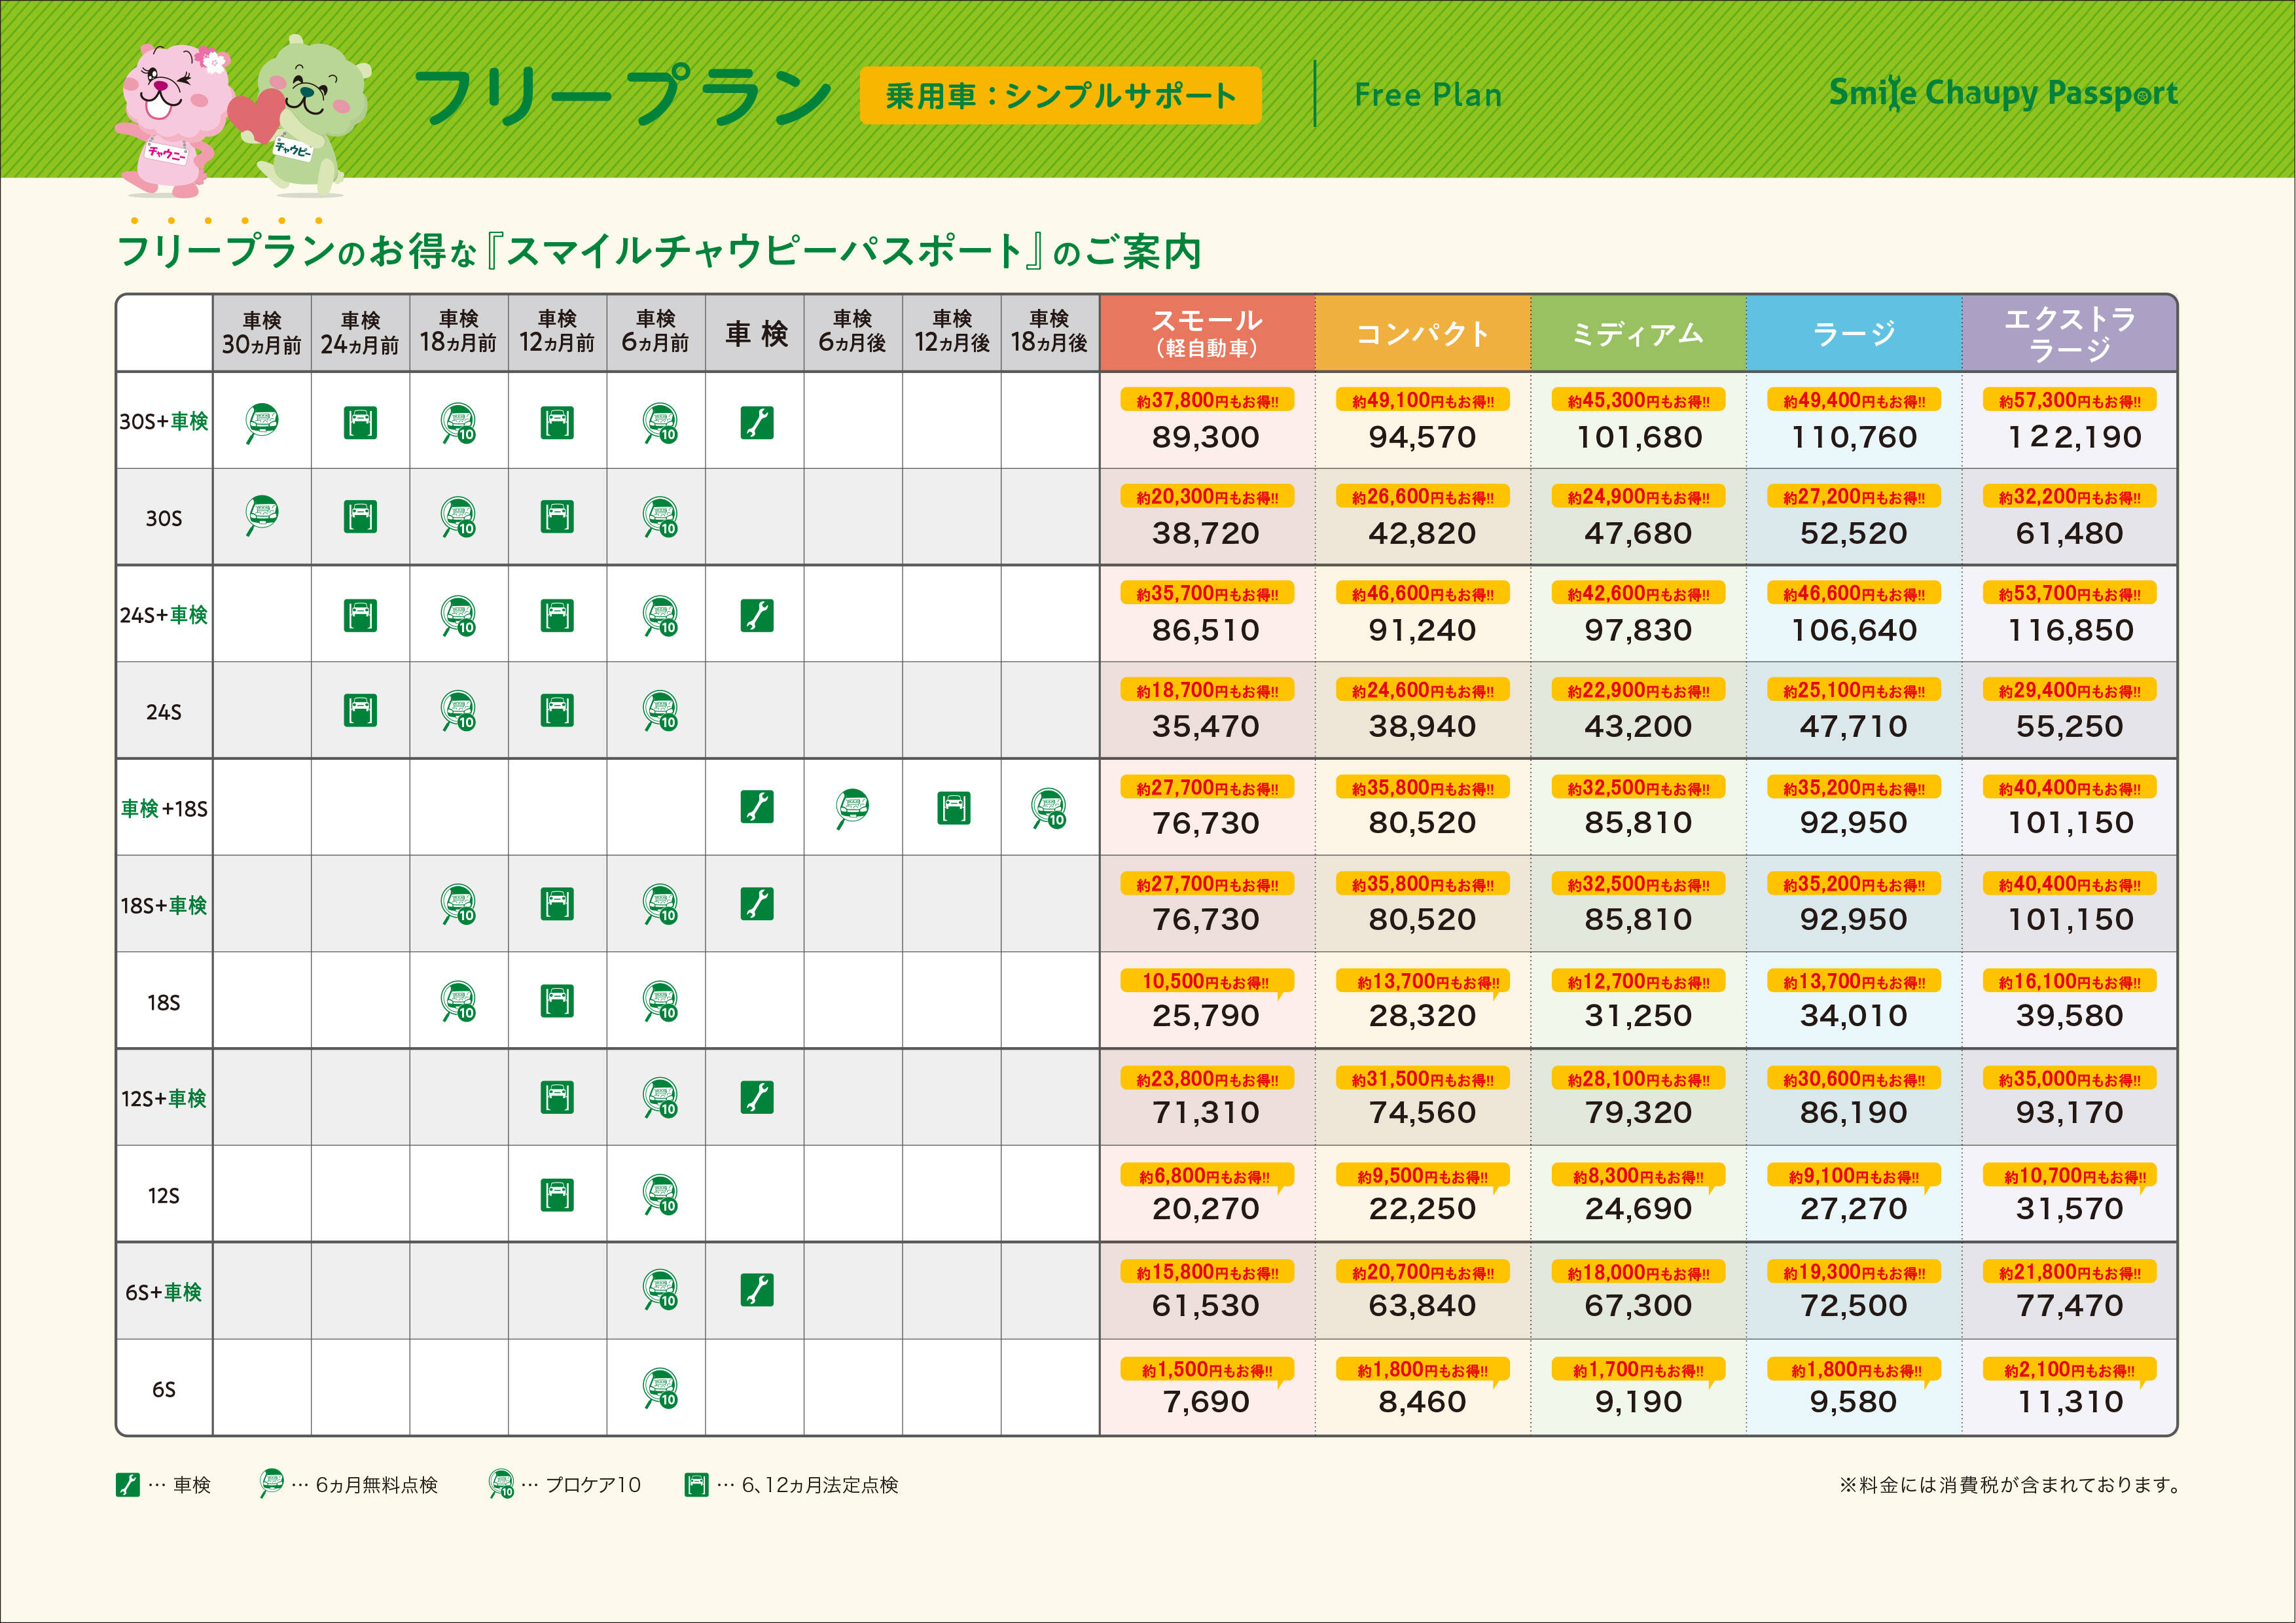The height and width of the screenshot is (1623, 2296).
Task: Click the 18ヵ月前 プロケア10 icon in the 30S row
Action: (459, 517)
